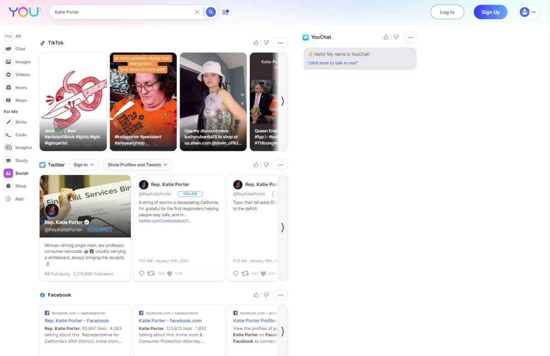Open Maps in the sidebar
Viewport: 550px width, 356px height.
(16, 100)
